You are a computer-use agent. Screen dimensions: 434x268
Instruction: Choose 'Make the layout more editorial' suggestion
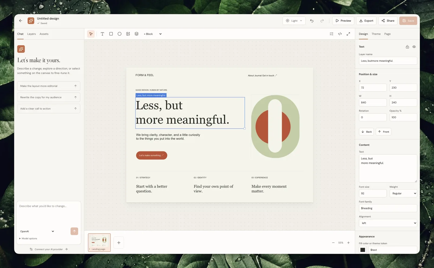49,86
